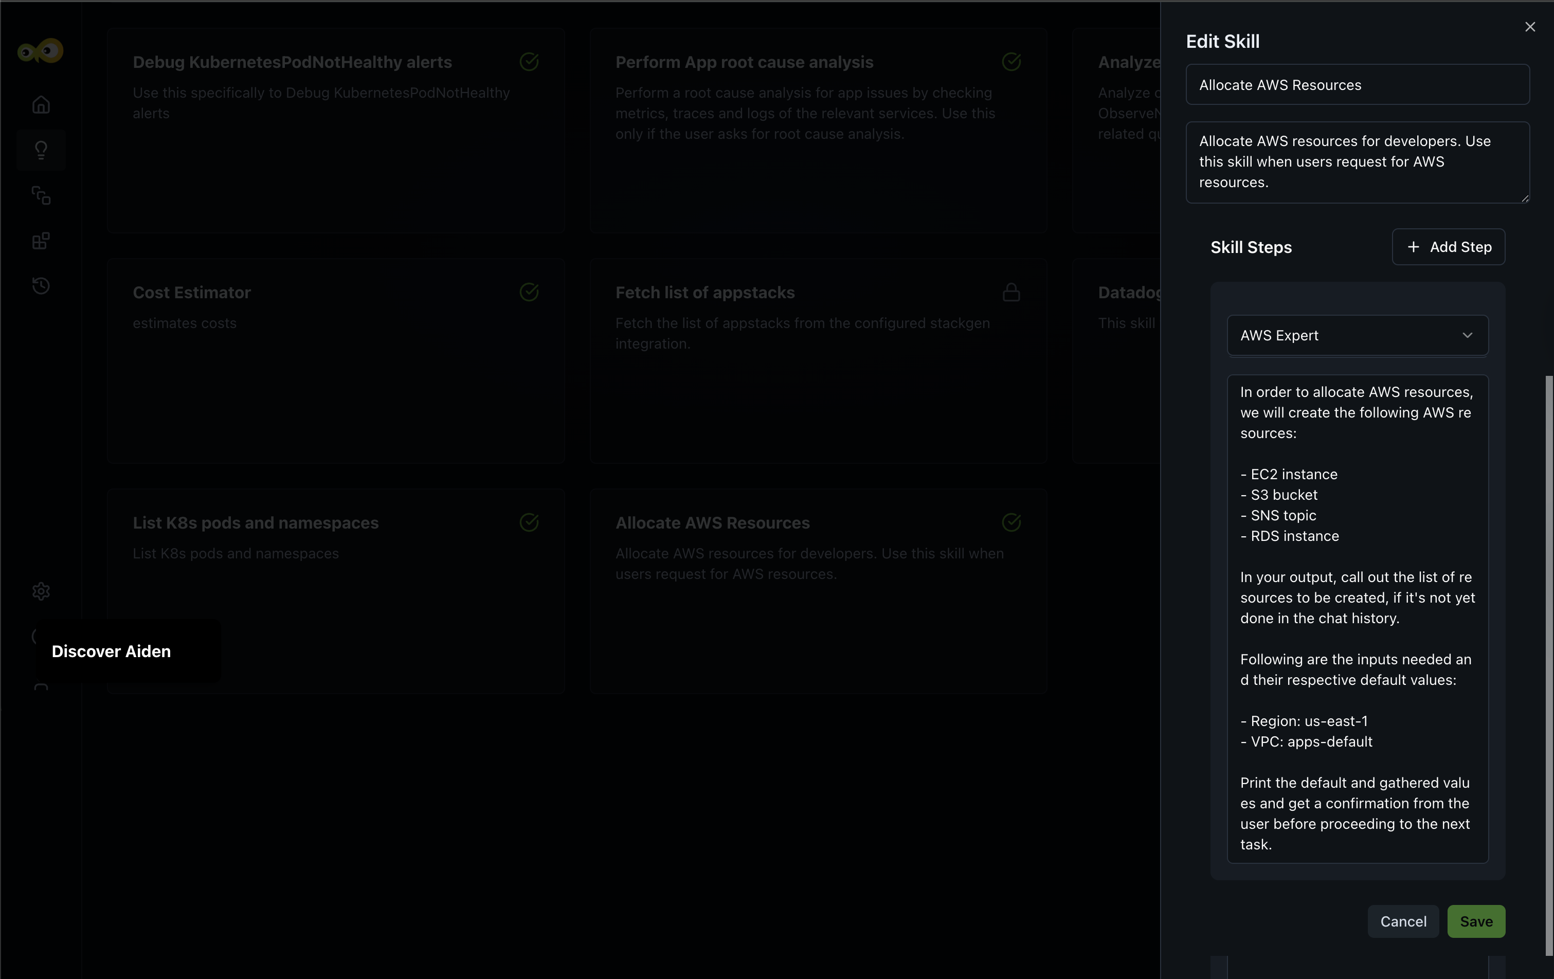Click the lock icon on Fetch list of appstacks

click(x=1010, y=293)
